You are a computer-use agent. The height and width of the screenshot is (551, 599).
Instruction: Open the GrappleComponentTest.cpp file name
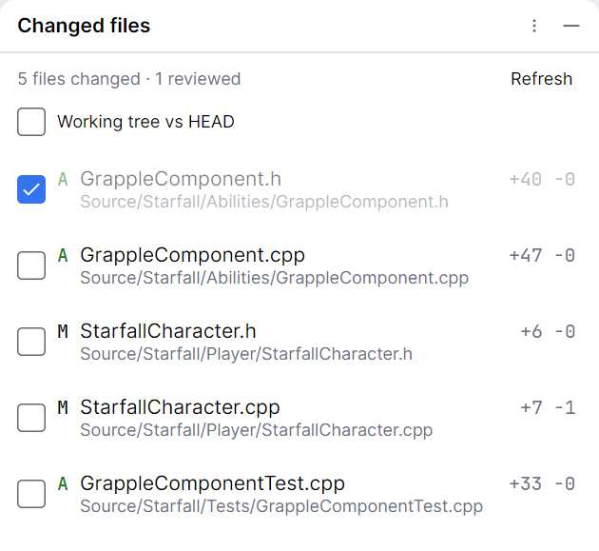point(212,483)
